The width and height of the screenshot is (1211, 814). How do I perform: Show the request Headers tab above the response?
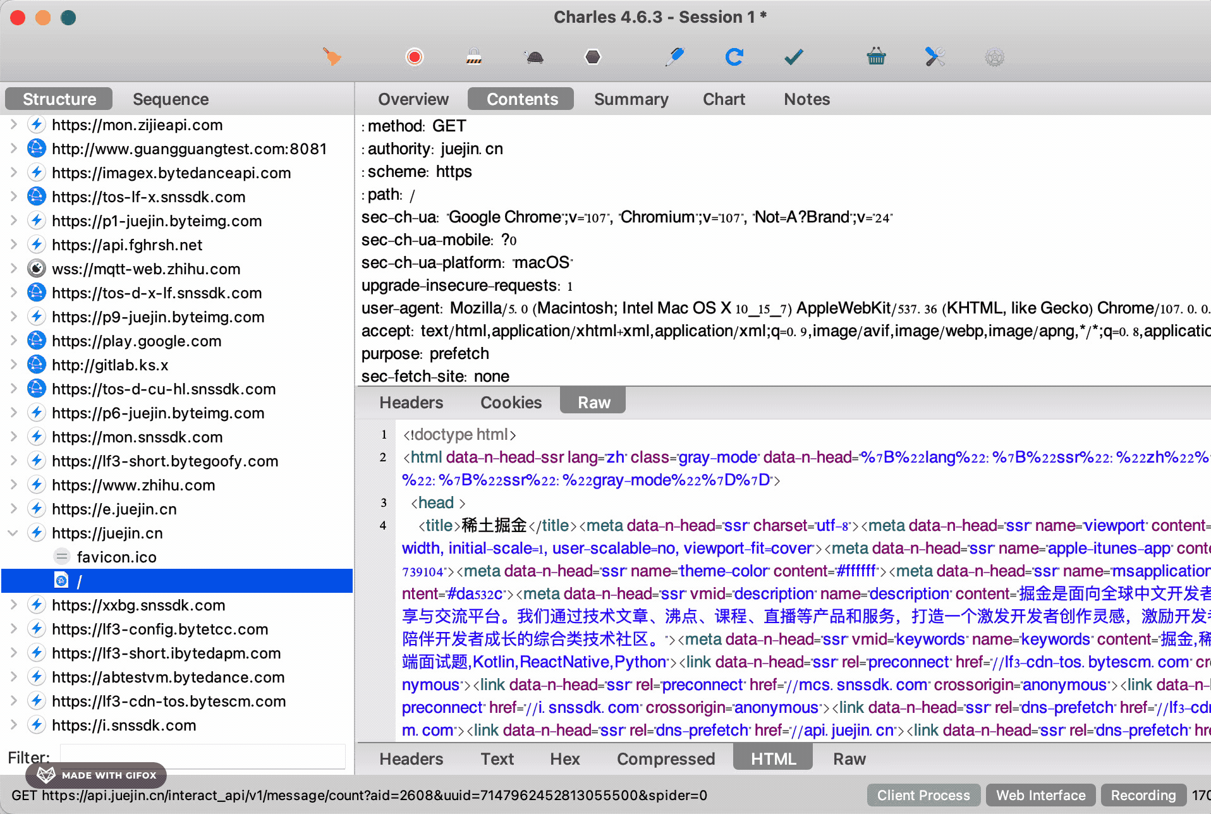pos(411,402)
